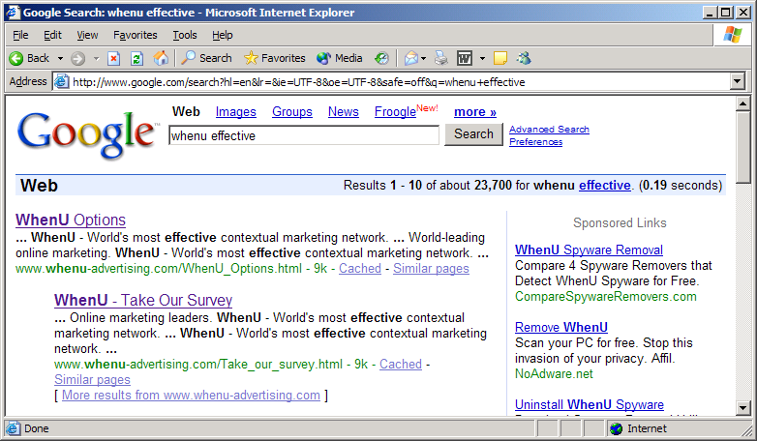Open the WhenU Options result
The width and height of the screenshot is (757, 441).
tap(71, 220)
